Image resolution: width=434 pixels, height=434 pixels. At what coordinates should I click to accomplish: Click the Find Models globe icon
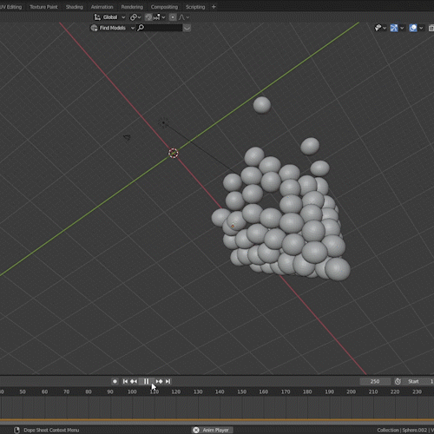(94, 28)
